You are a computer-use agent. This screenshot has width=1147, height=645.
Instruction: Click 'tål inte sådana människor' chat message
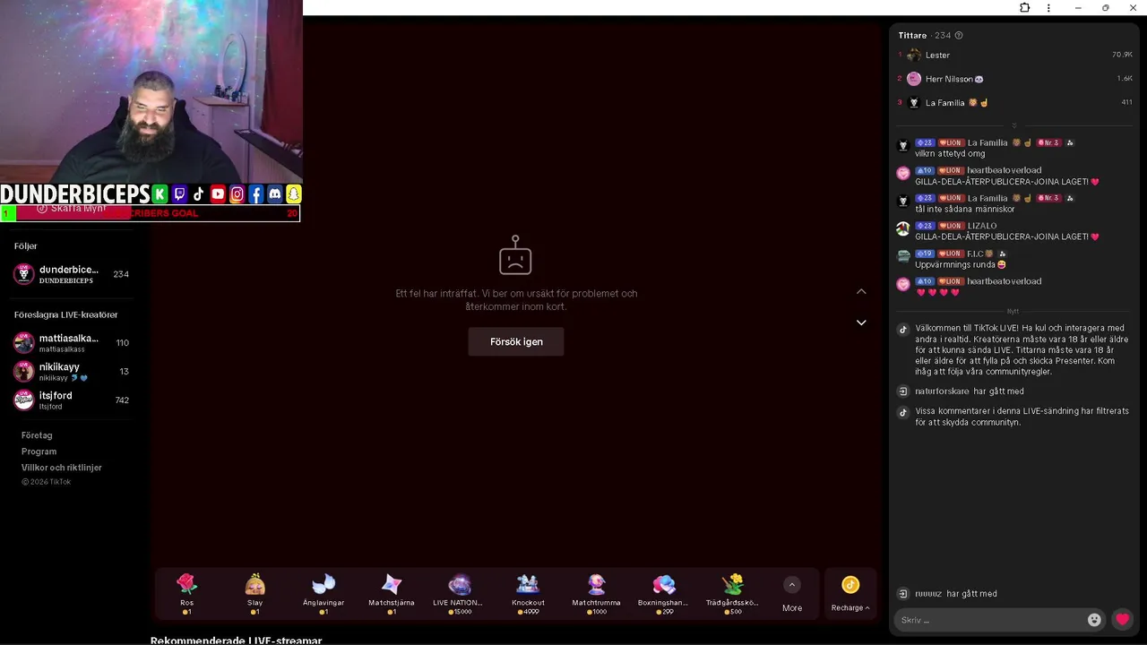click(x=965, y=209)
